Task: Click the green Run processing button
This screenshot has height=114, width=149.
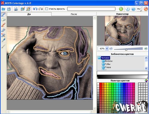Action: tap(121, 9)
